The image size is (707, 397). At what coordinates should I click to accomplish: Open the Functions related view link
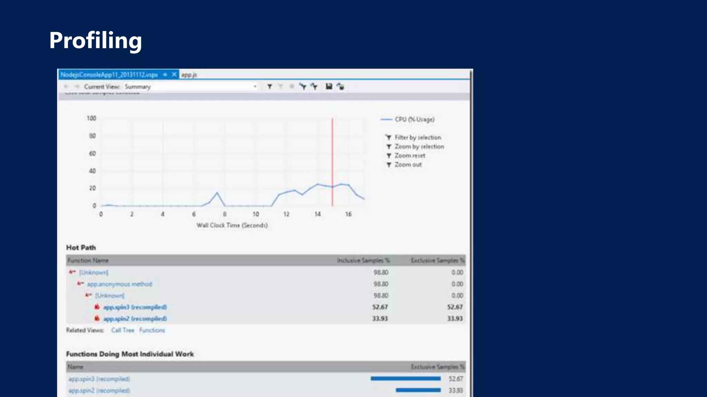(x=152, y=330)
